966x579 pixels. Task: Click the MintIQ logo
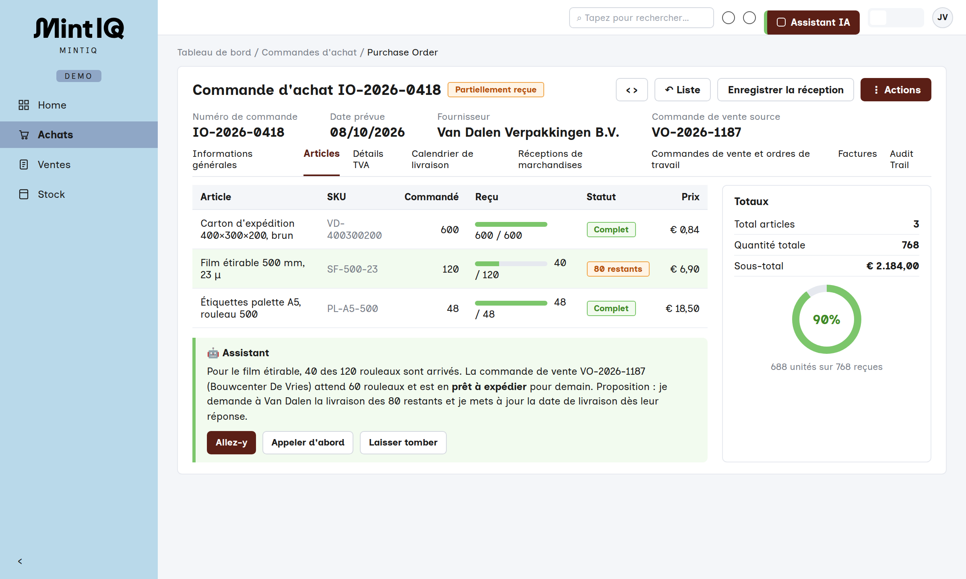click(79, 29)
